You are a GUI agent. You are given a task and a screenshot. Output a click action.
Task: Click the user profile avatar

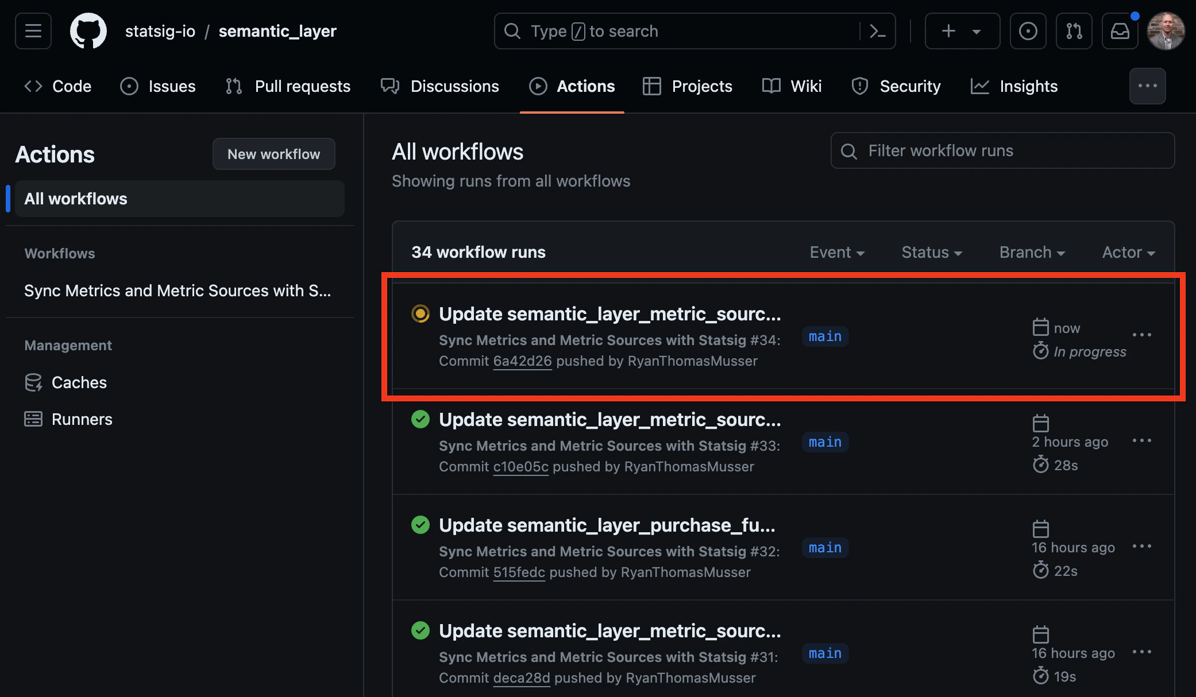(1166, 31)
